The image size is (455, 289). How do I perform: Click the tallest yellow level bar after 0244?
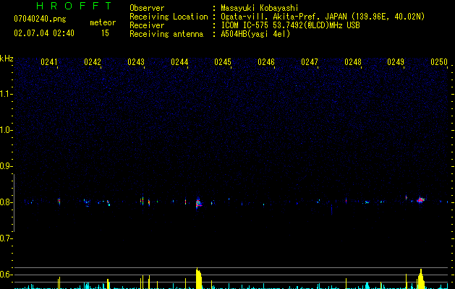198,278
